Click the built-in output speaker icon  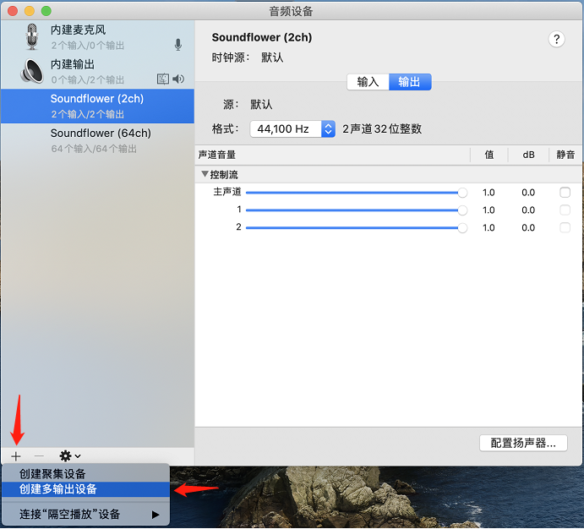32,71
